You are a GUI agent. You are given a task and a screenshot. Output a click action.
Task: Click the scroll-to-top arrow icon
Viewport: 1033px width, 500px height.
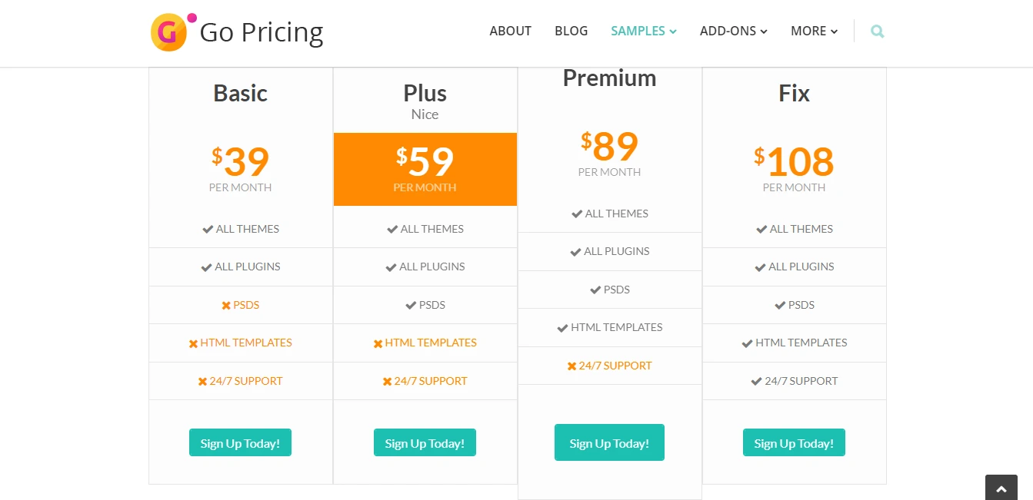click(1001, 488)
